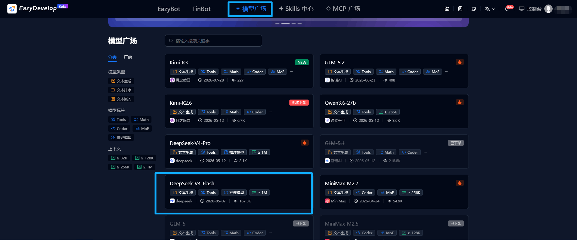Open the apps grid icon in header
The height and width of the screenshot is (240, 577).
pos(447,9)
